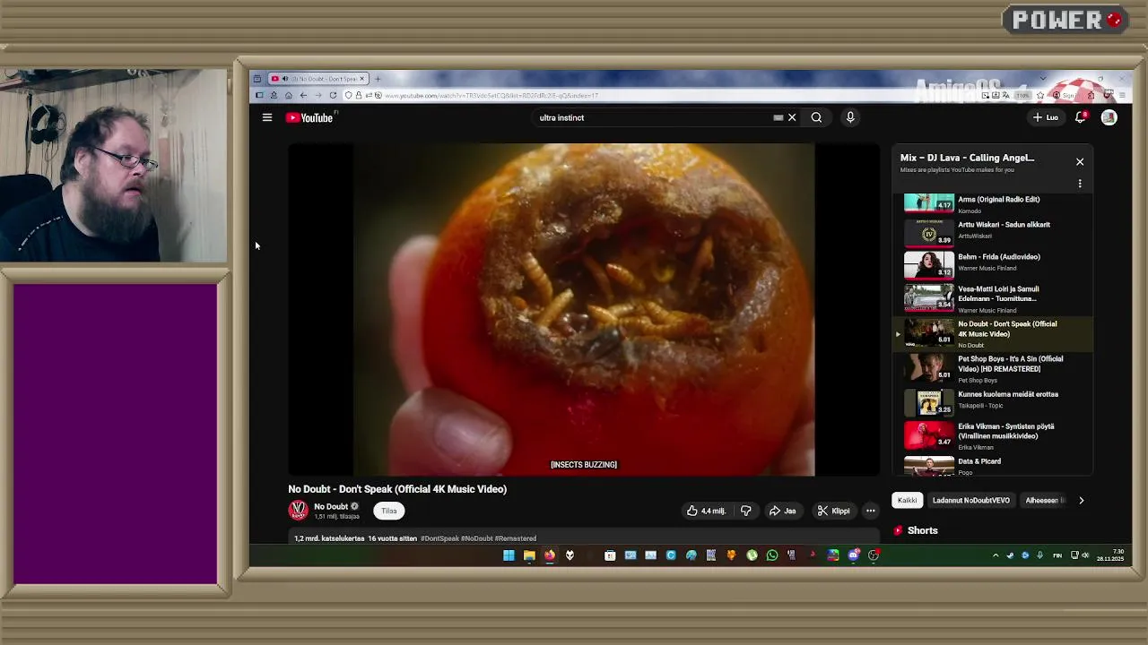Image resolution: width=1148 pixels, height=645 pixels.
Task: Go forward in the browser
Action: tap(317, 95)
